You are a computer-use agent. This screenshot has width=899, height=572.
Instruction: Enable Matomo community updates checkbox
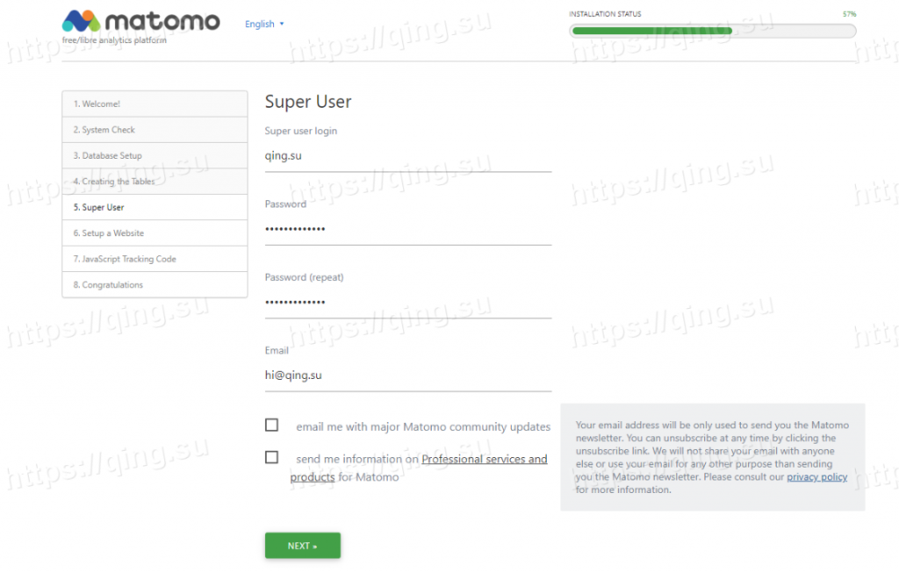[272, 425]
